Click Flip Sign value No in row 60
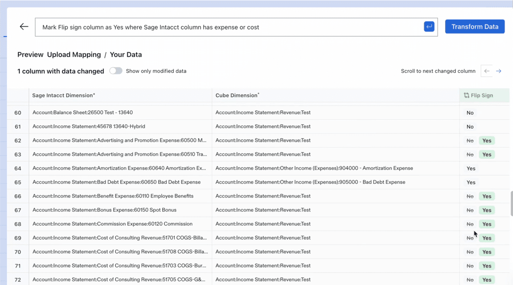 (x=470, y=113)
